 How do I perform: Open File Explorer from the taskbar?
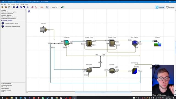tap(12, 98)
